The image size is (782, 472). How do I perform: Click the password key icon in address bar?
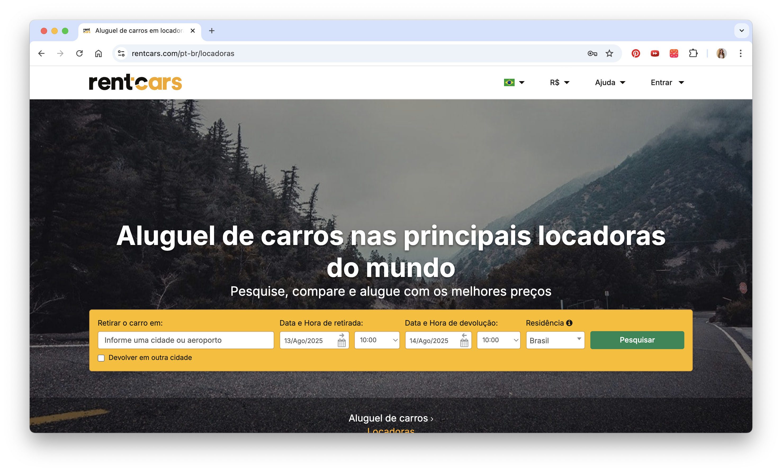pyautogui.click(x=592, y=54)
